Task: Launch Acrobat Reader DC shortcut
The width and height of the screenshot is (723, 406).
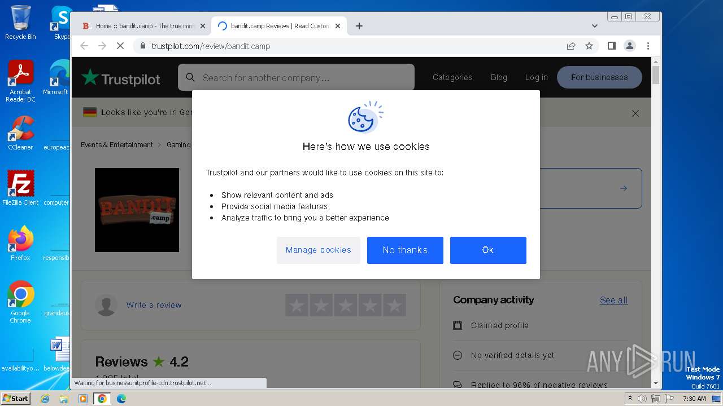Action: tap(20, 81)
